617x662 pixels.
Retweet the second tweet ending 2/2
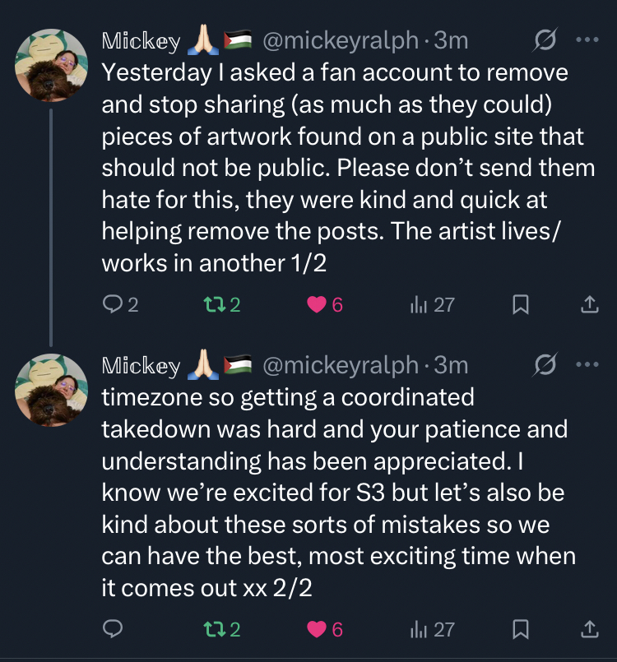tap(215, 630)
